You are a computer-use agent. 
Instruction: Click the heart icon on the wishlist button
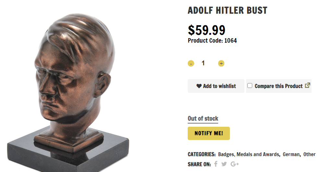coord(199,86)
